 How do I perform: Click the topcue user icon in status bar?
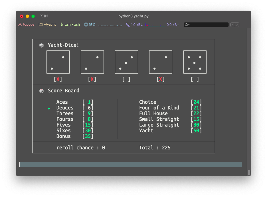(x=20, y=25)
